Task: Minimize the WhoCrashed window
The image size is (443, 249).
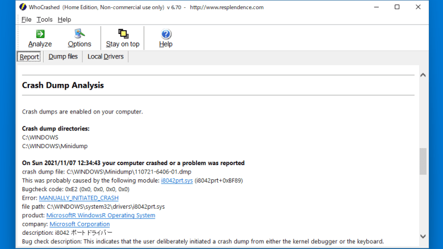Action: (x=377, y=7)
